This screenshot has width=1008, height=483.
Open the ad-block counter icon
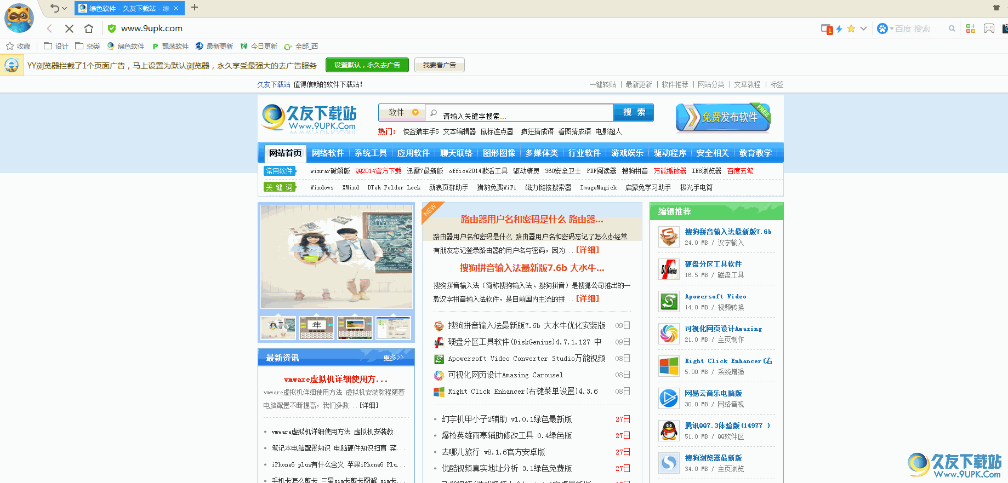pos(827,29)
